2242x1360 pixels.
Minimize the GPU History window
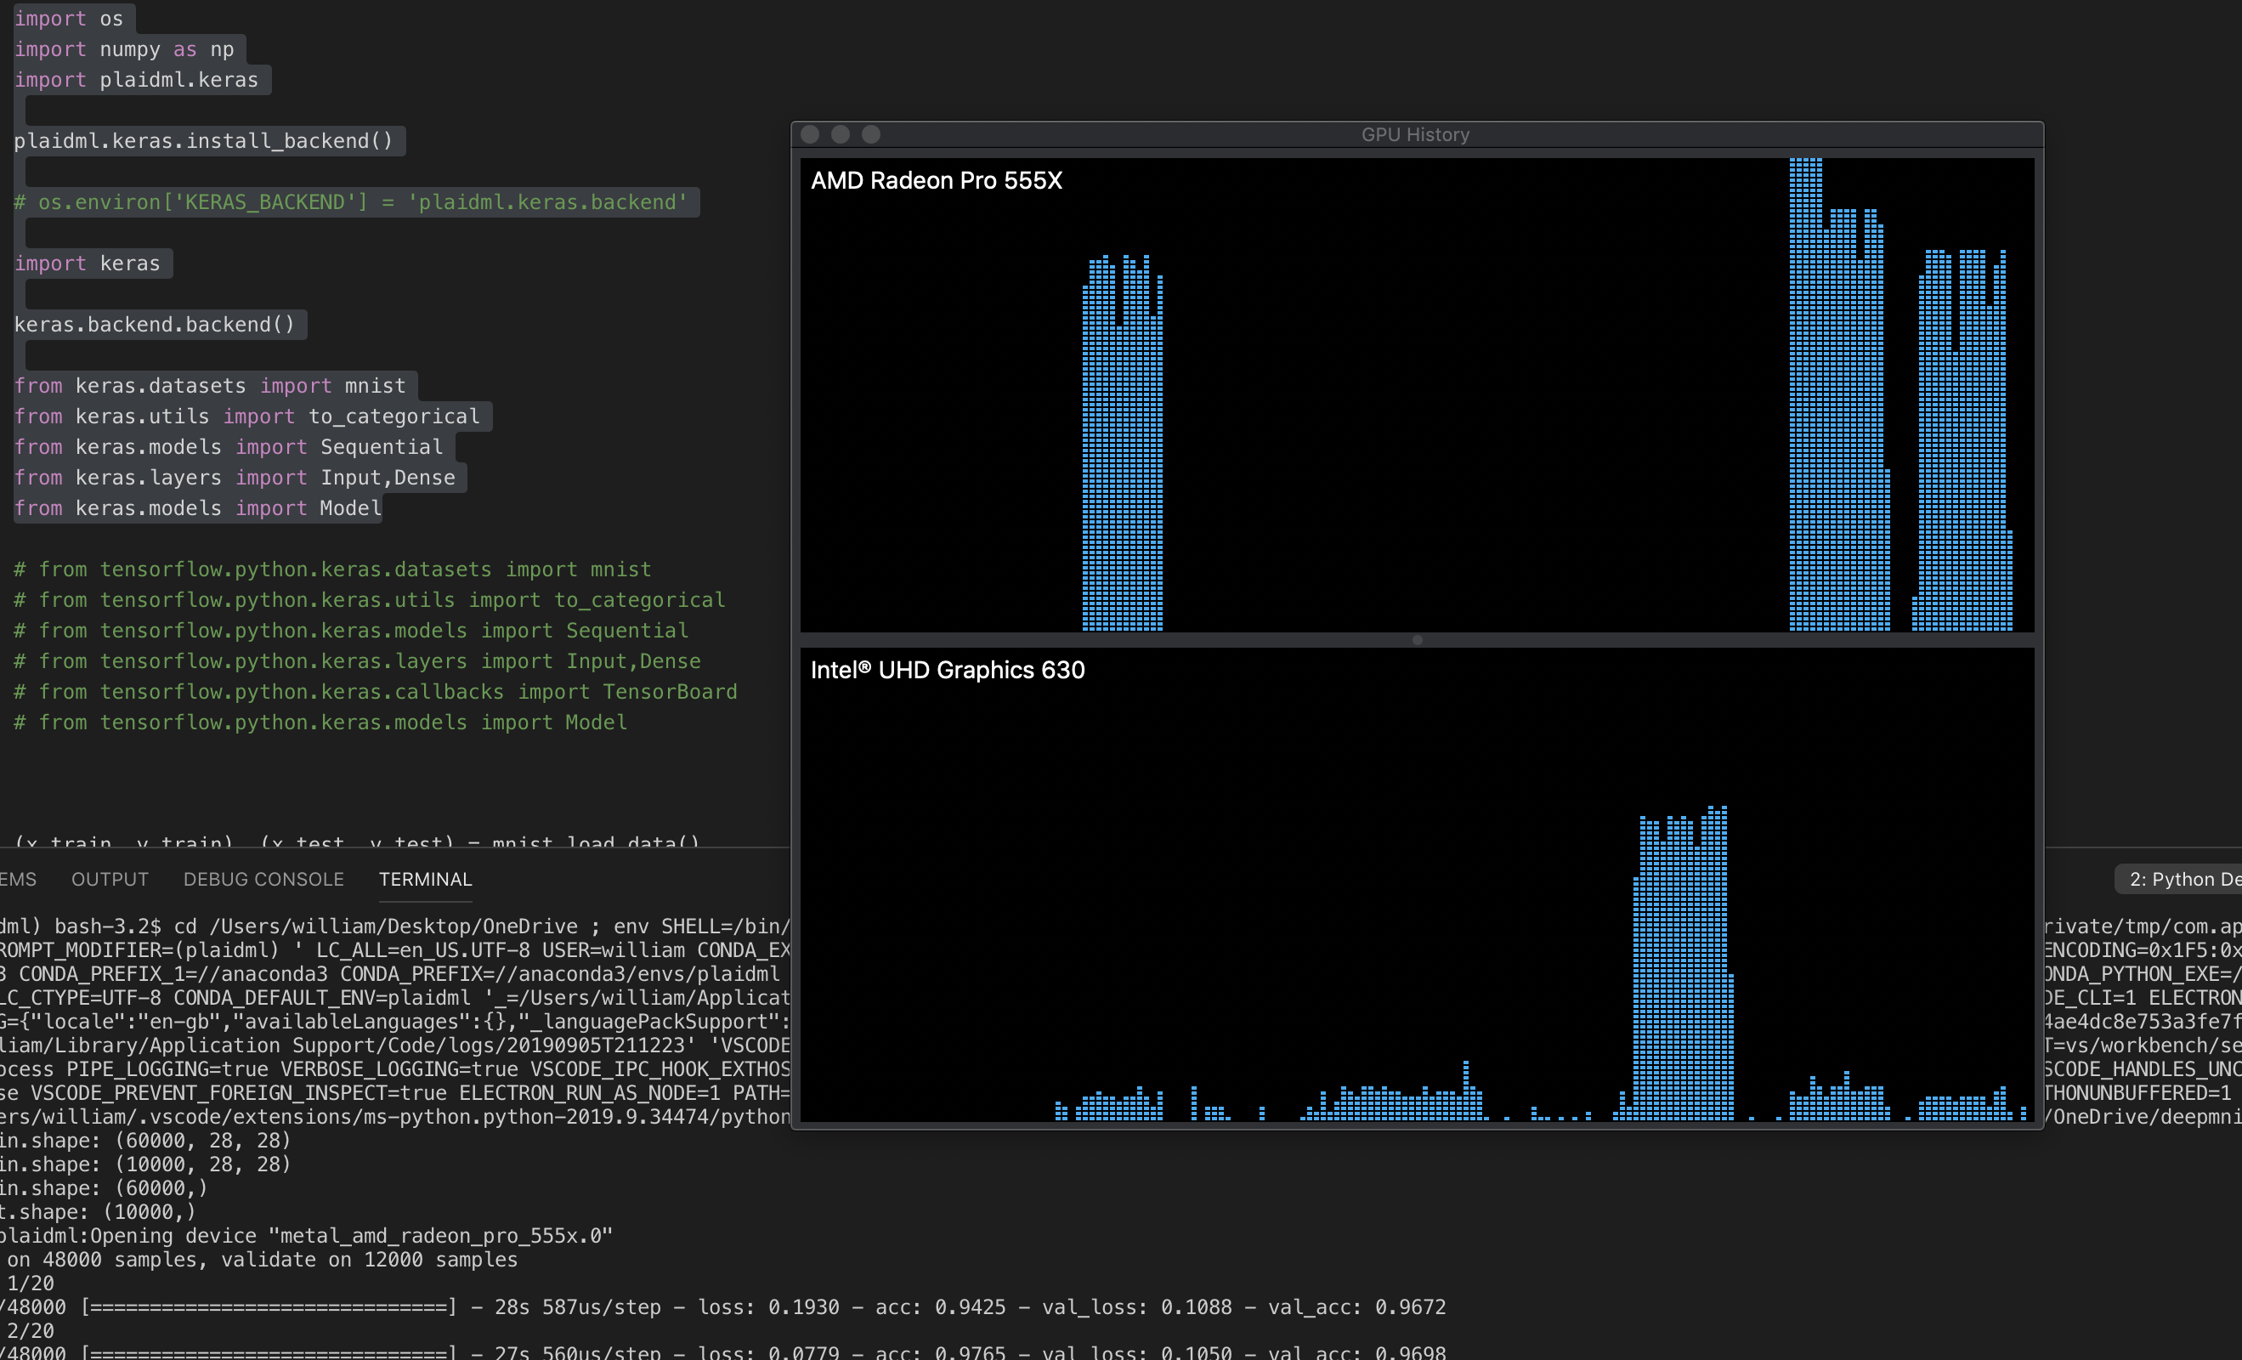840,133
